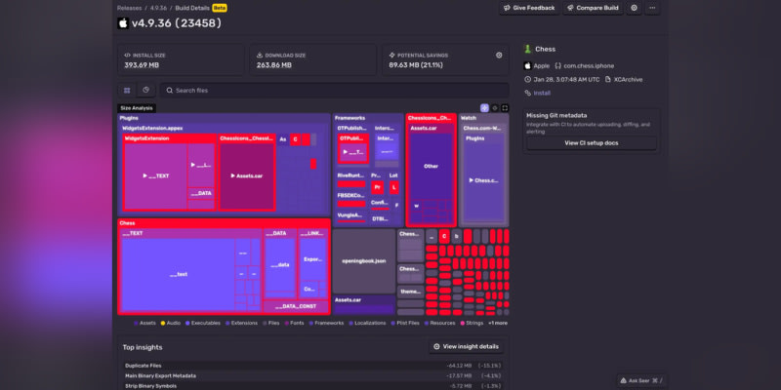Select RiveRunt framework block
The height and width of the screenshot is (390, 781).
351,180
